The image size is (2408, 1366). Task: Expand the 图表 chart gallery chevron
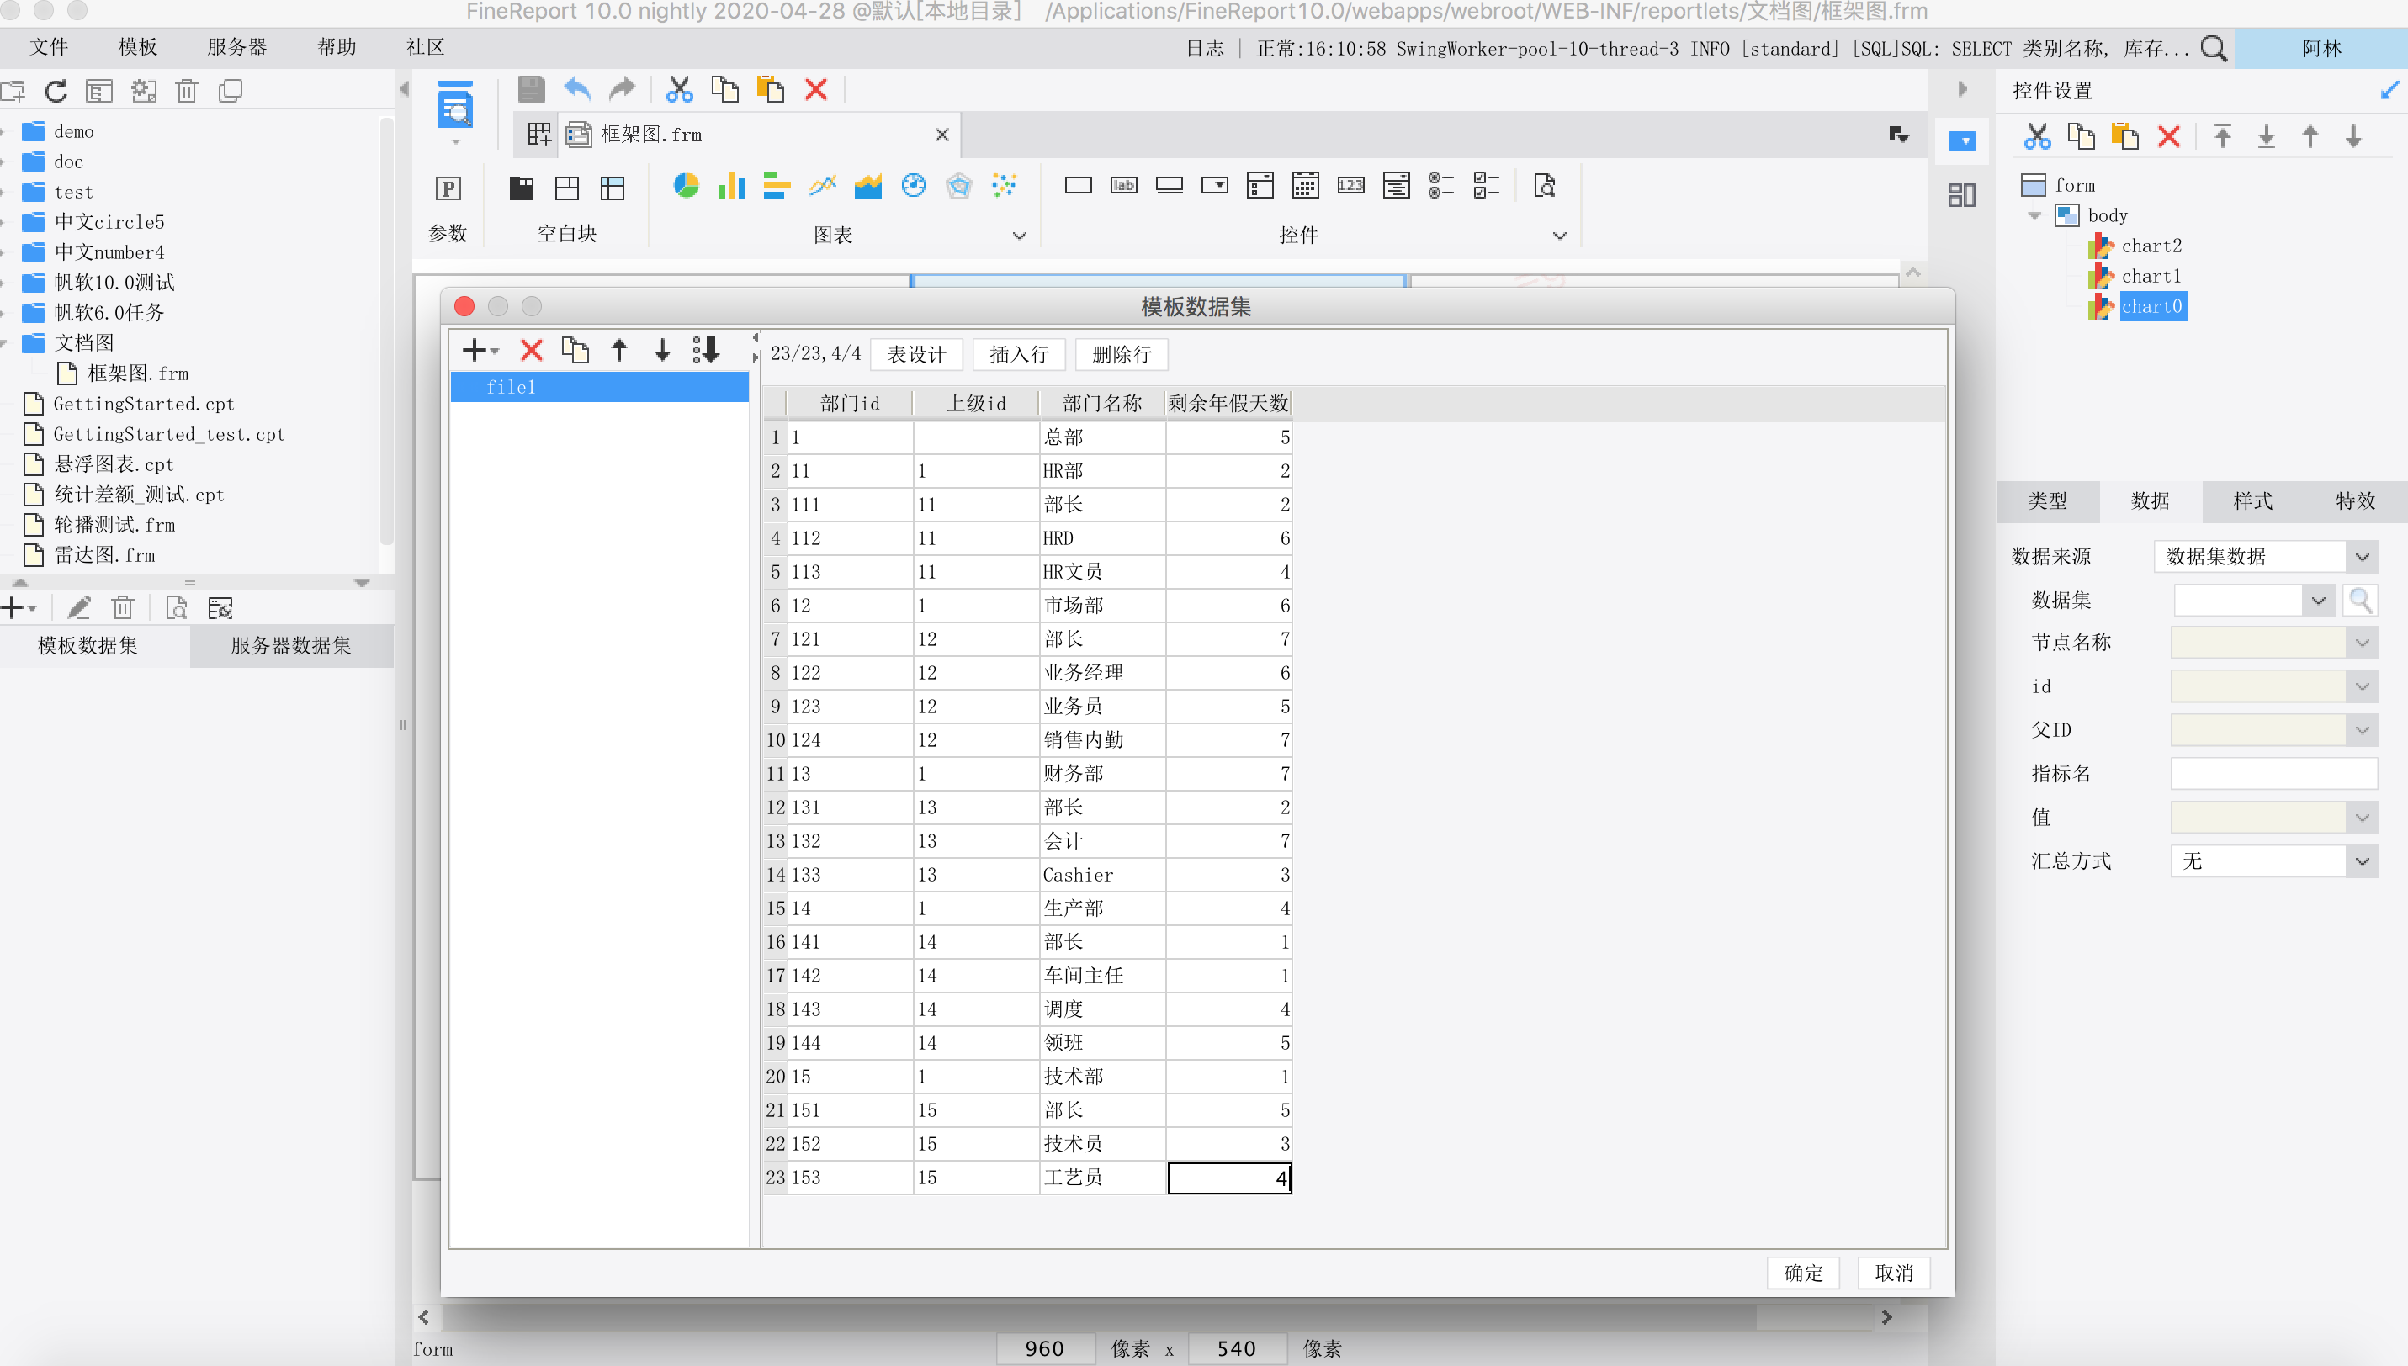pos(1019,236)
